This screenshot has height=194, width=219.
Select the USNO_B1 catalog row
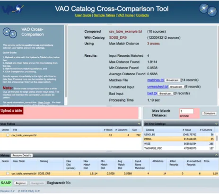click(179, 134)
